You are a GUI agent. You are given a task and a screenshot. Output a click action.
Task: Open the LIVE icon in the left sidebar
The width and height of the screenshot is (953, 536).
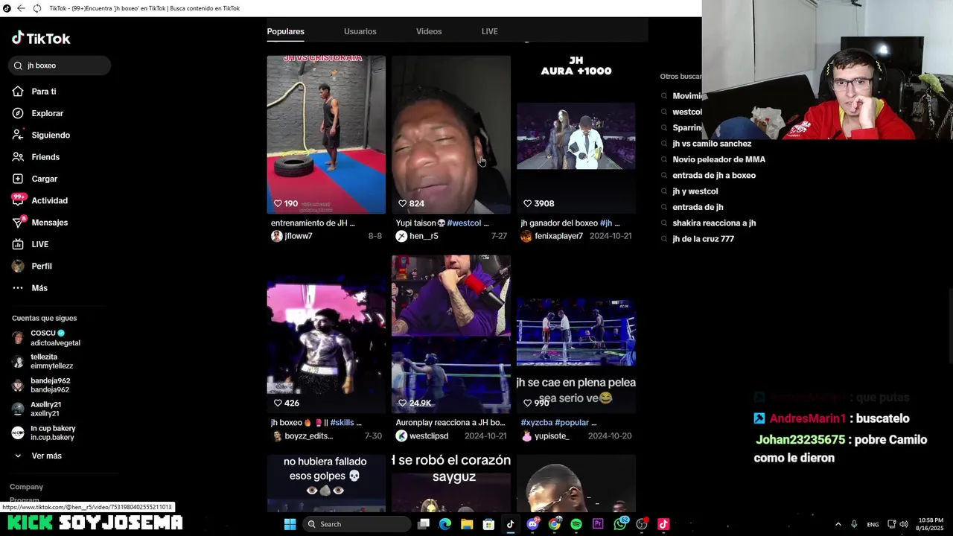pyautogui.click(x=18, y=244)
